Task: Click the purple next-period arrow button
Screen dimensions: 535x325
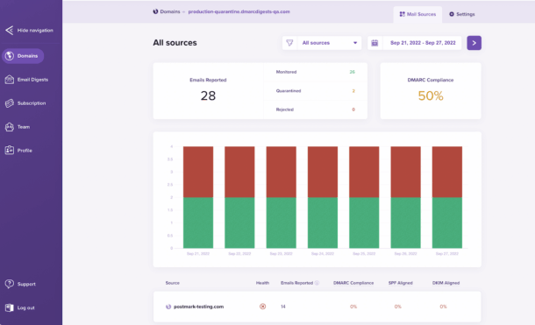Action: click(474, 43)
